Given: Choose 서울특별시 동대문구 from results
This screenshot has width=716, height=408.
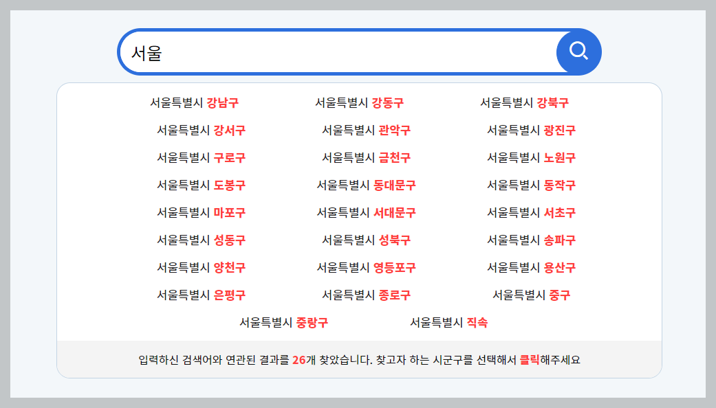Looking at the screenshot, I should [x=366, y=185].
